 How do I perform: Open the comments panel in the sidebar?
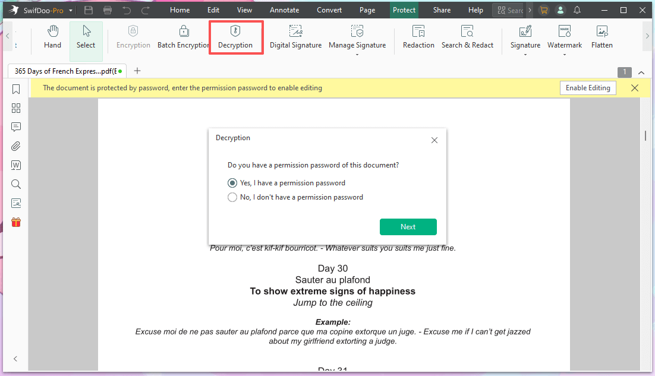click(15, 127)
